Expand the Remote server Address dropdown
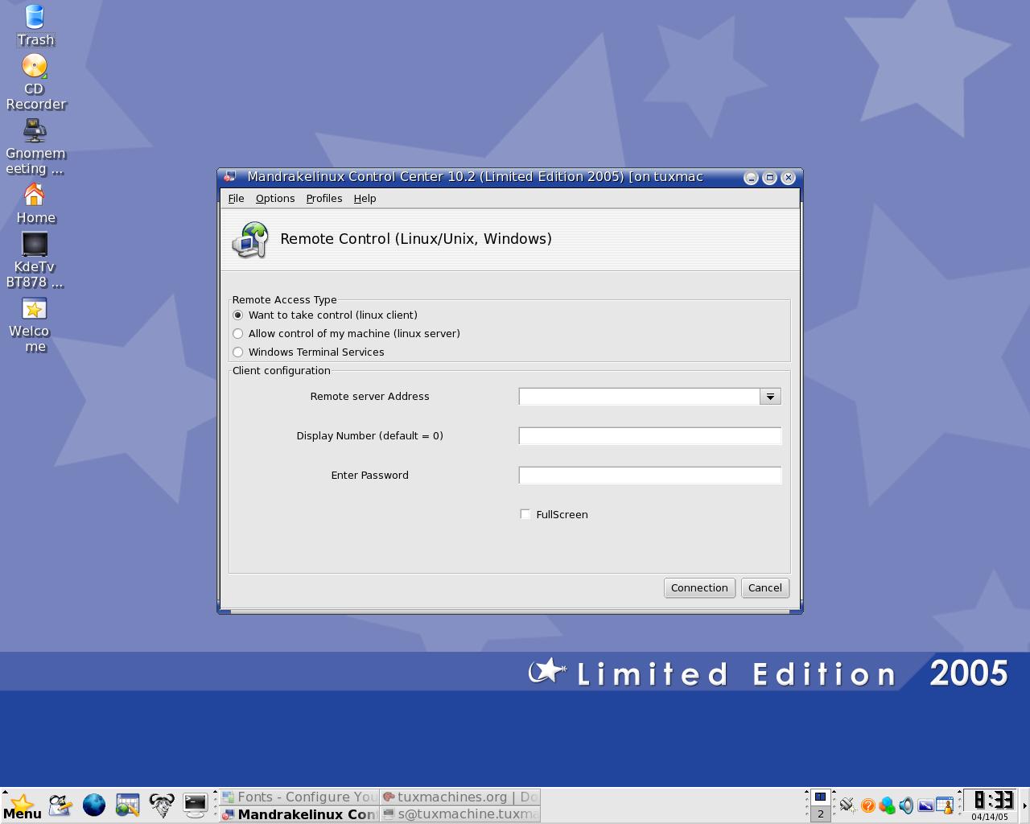The width and height of the screenshot is (1030, 824). [x=770, y=397]
